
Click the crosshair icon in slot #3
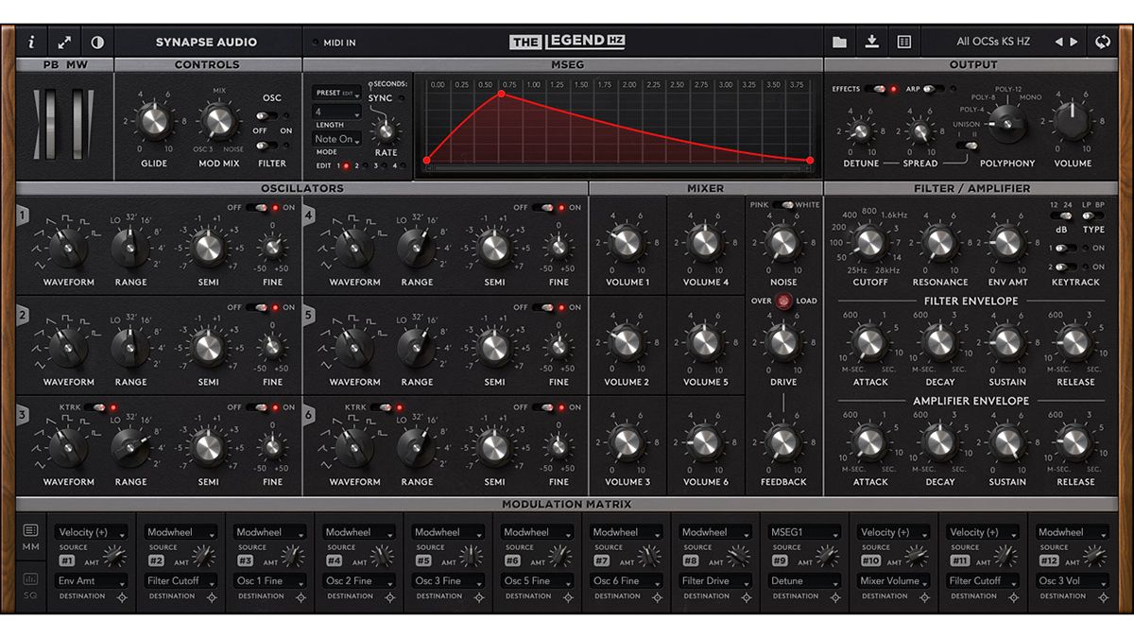[x=300, y=597]
